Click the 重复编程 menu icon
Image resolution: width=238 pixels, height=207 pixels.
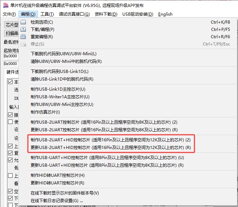tap(23, 36)
